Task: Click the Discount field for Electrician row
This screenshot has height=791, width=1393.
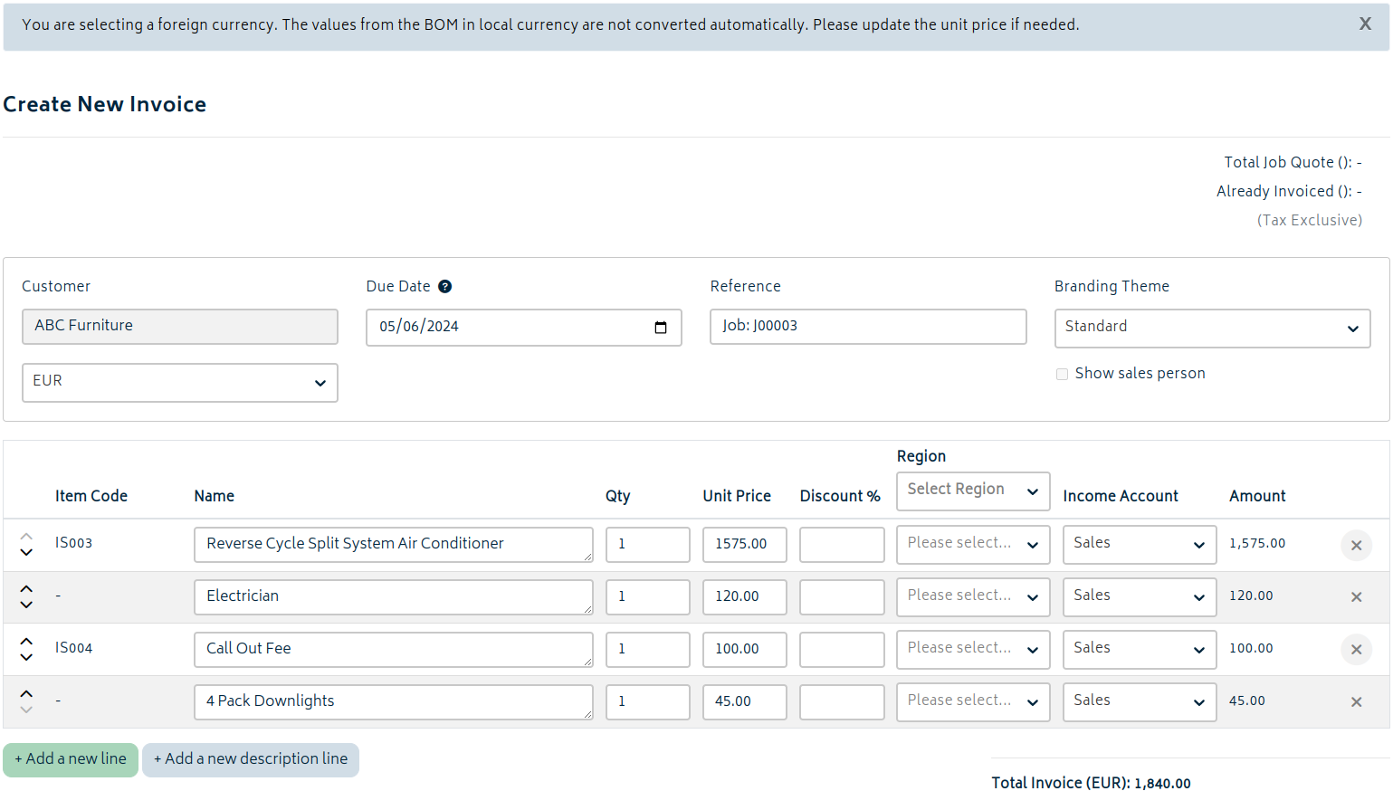Action: pos(842,597)
